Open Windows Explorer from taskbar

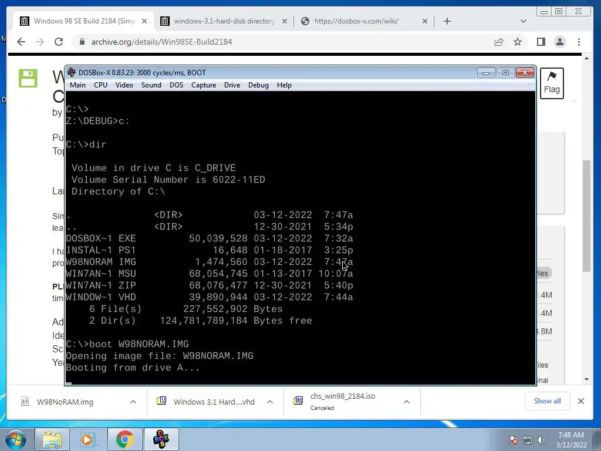(x=52, y=439)
